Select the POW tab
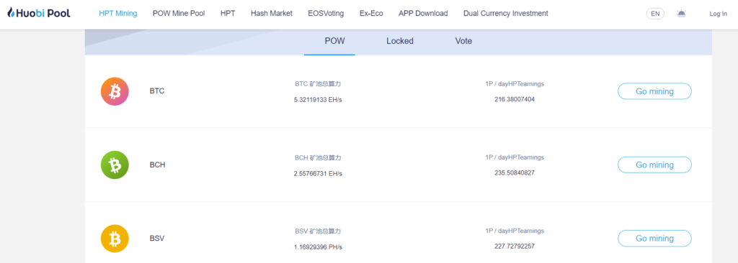 [334, 42]
